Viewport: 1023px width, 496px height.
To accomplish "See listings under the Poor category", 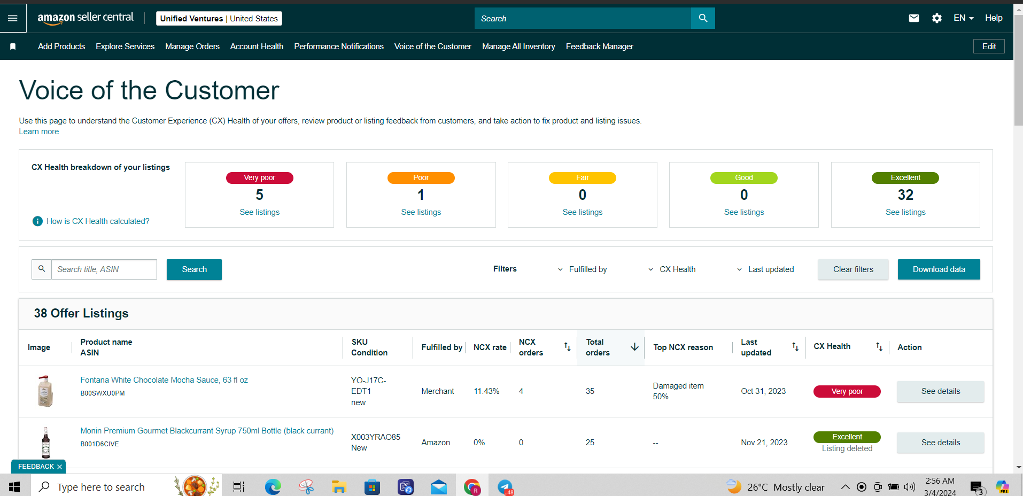I will click(421, 212).
